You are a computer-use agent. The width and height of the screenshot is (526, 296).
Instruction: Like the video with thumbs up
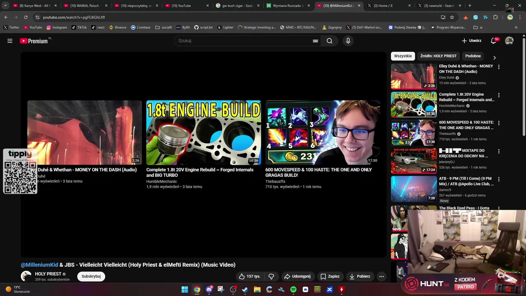click(250, 276)
